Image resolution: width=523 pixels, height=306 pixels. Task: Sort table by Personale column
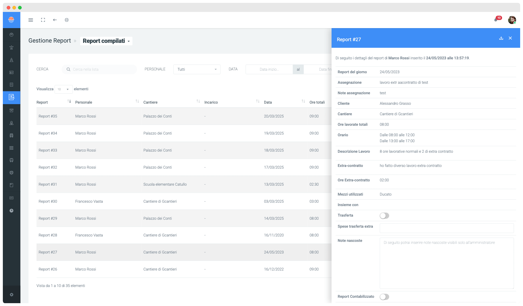coord(137,101)
